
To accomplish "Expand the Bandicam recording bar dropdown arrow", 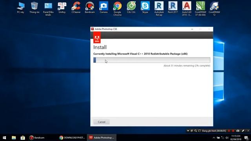I will click(x=188, y=131).
